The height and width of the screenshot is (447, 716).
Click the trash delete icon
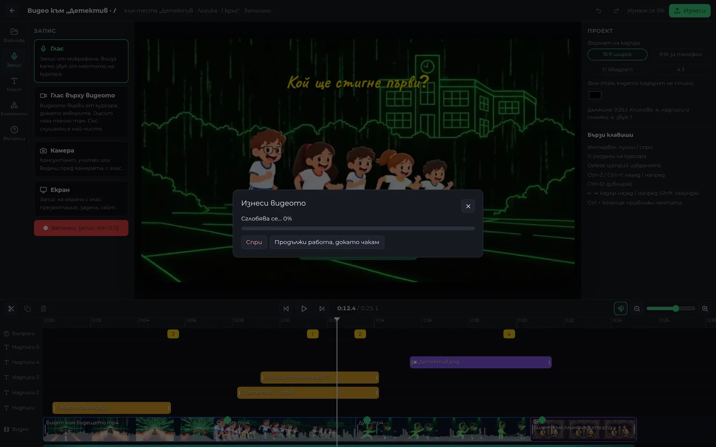point(44,309)
